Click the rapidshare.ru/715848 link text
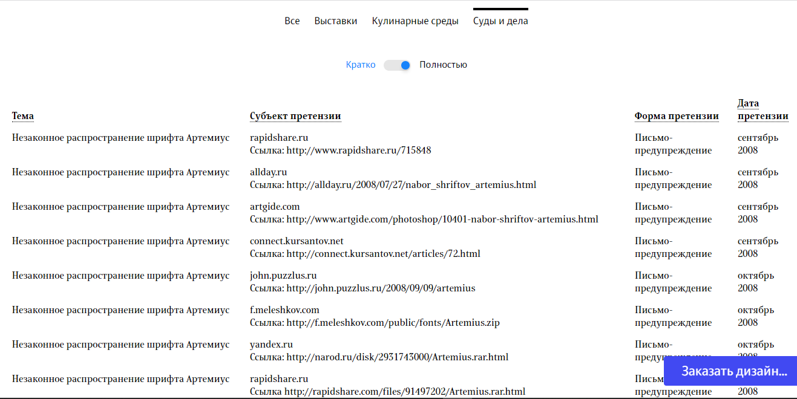This screenshot has width=797, height=399. pos(359,150)
